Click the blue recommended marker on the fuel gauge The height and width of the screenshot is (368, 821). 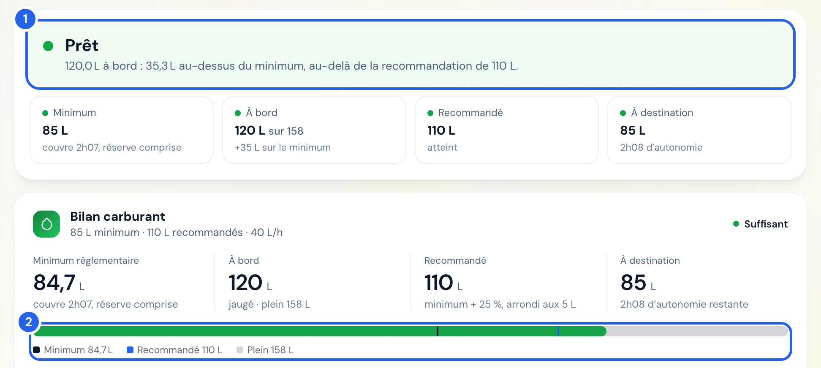point(558,331)
